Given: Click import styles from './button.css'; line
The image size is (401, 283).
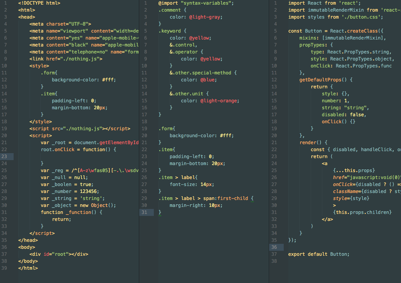Looking at the screenshot, I should point(336,17).
